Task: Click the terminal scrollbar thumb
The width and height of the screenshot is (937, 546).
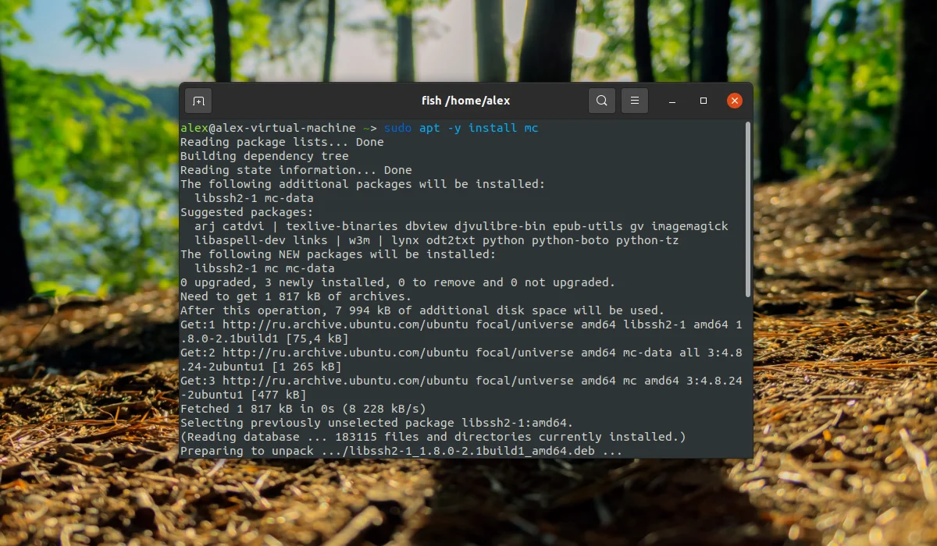Action: (x=748, y=209)
